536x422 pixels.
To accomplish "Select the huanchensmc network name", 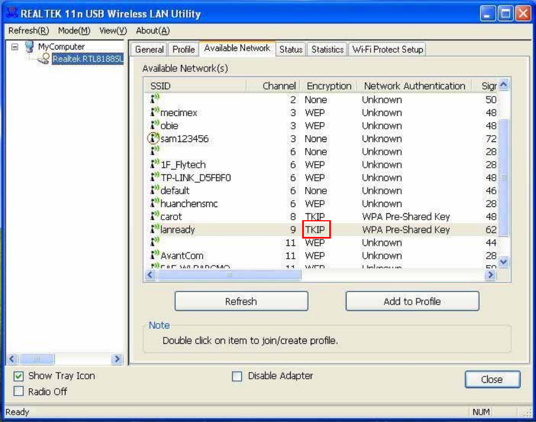I will coord(189,204).
